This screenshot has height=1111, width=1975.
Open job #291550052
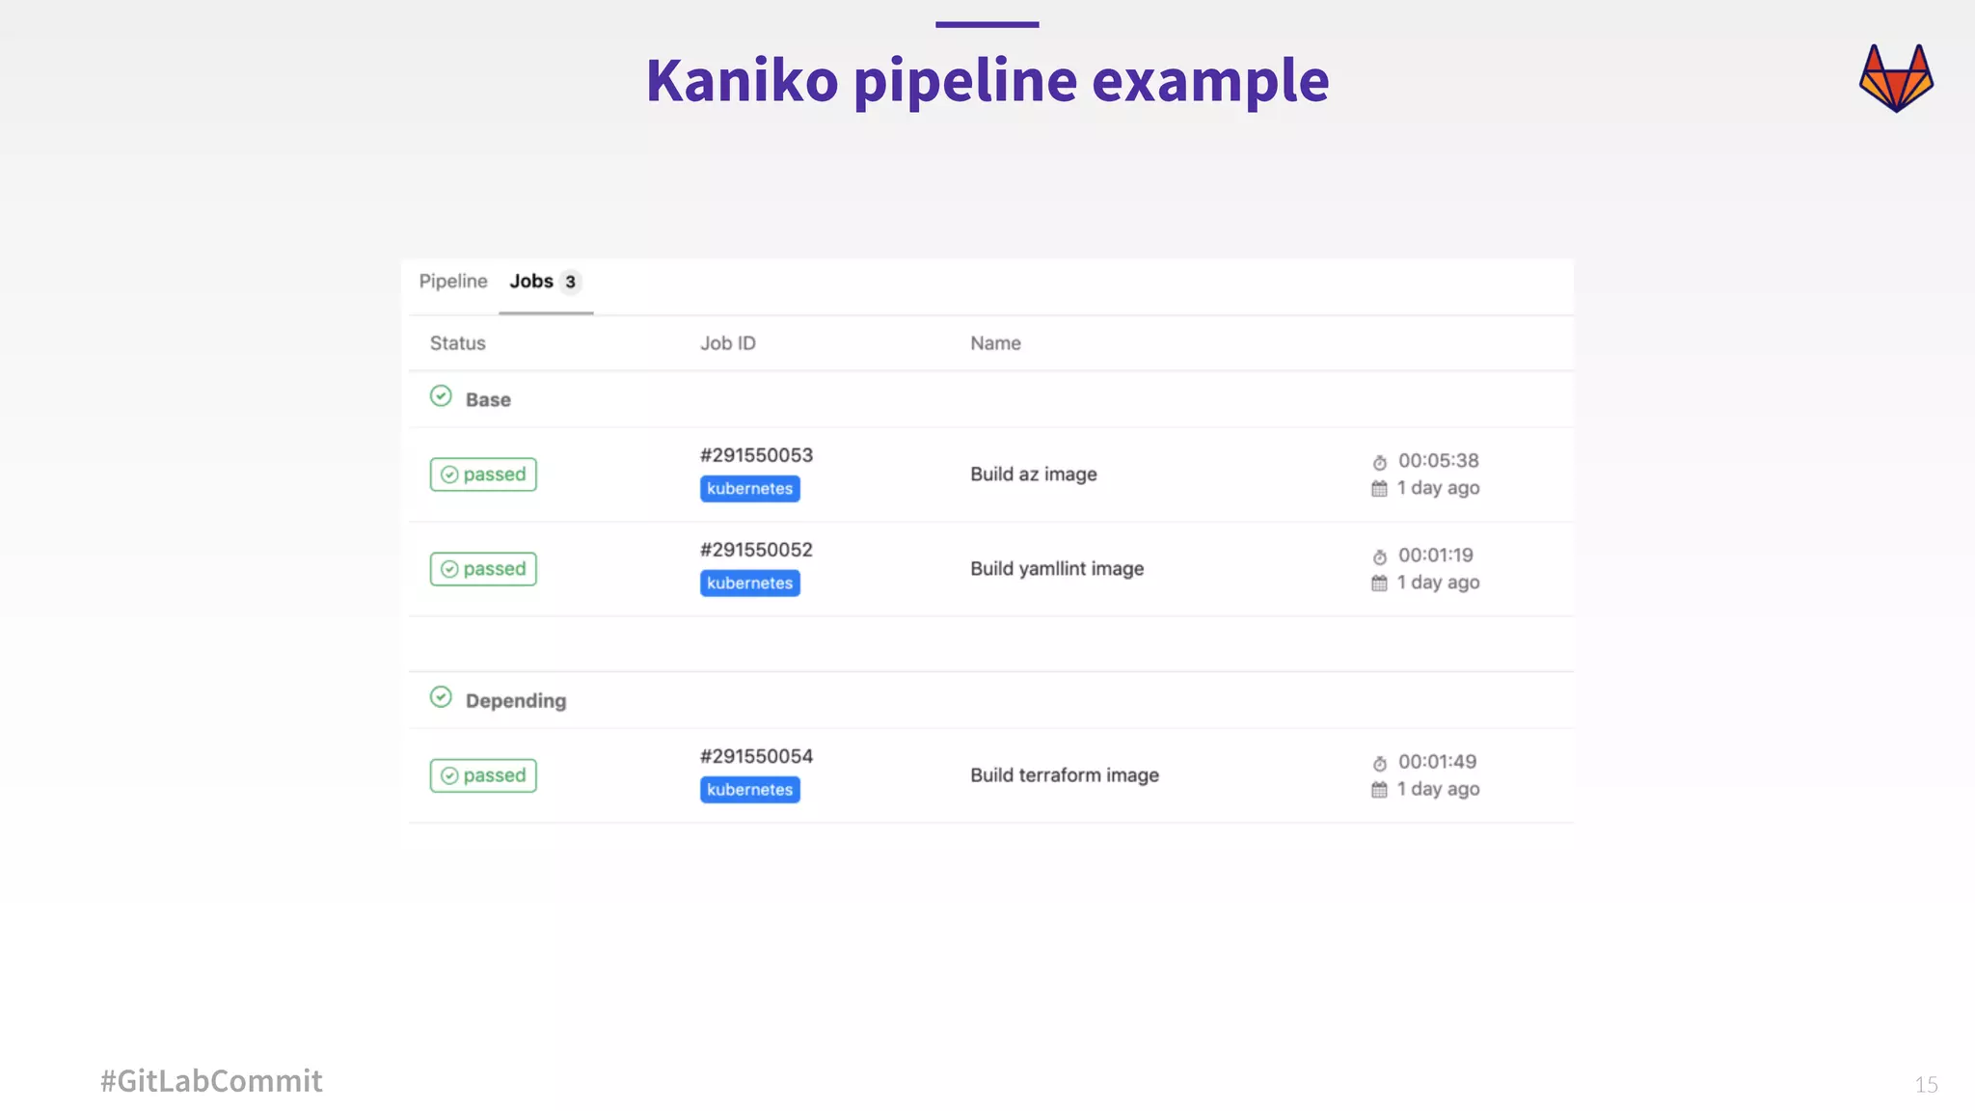coord(757,550)
